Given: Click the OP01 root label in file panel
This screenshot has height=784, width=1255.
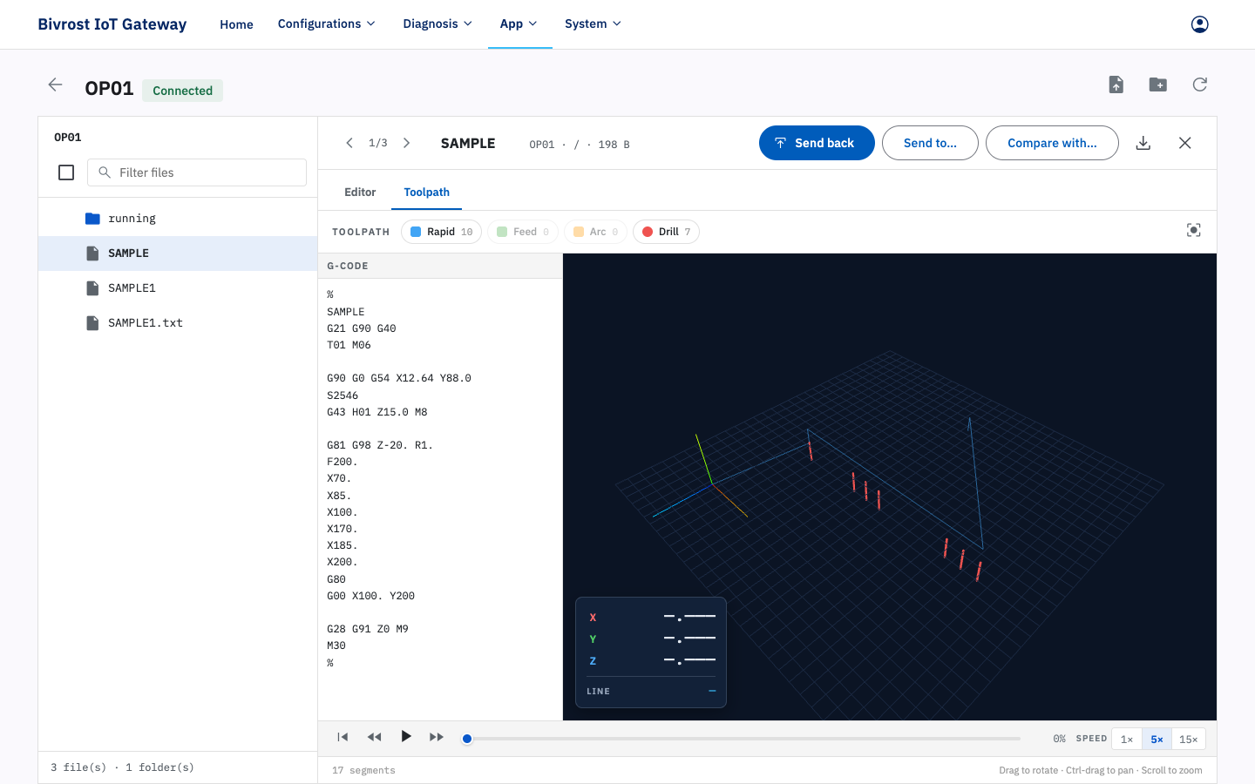Looking at the screenshot, I should pos(68,138).
